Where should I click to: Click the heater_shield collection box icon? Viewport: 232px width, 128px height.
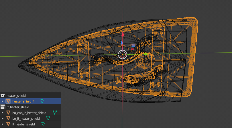(3, 95)
